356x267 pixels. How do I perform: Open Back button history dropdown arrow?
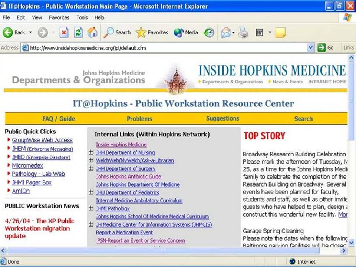click(x=30, y=33)
